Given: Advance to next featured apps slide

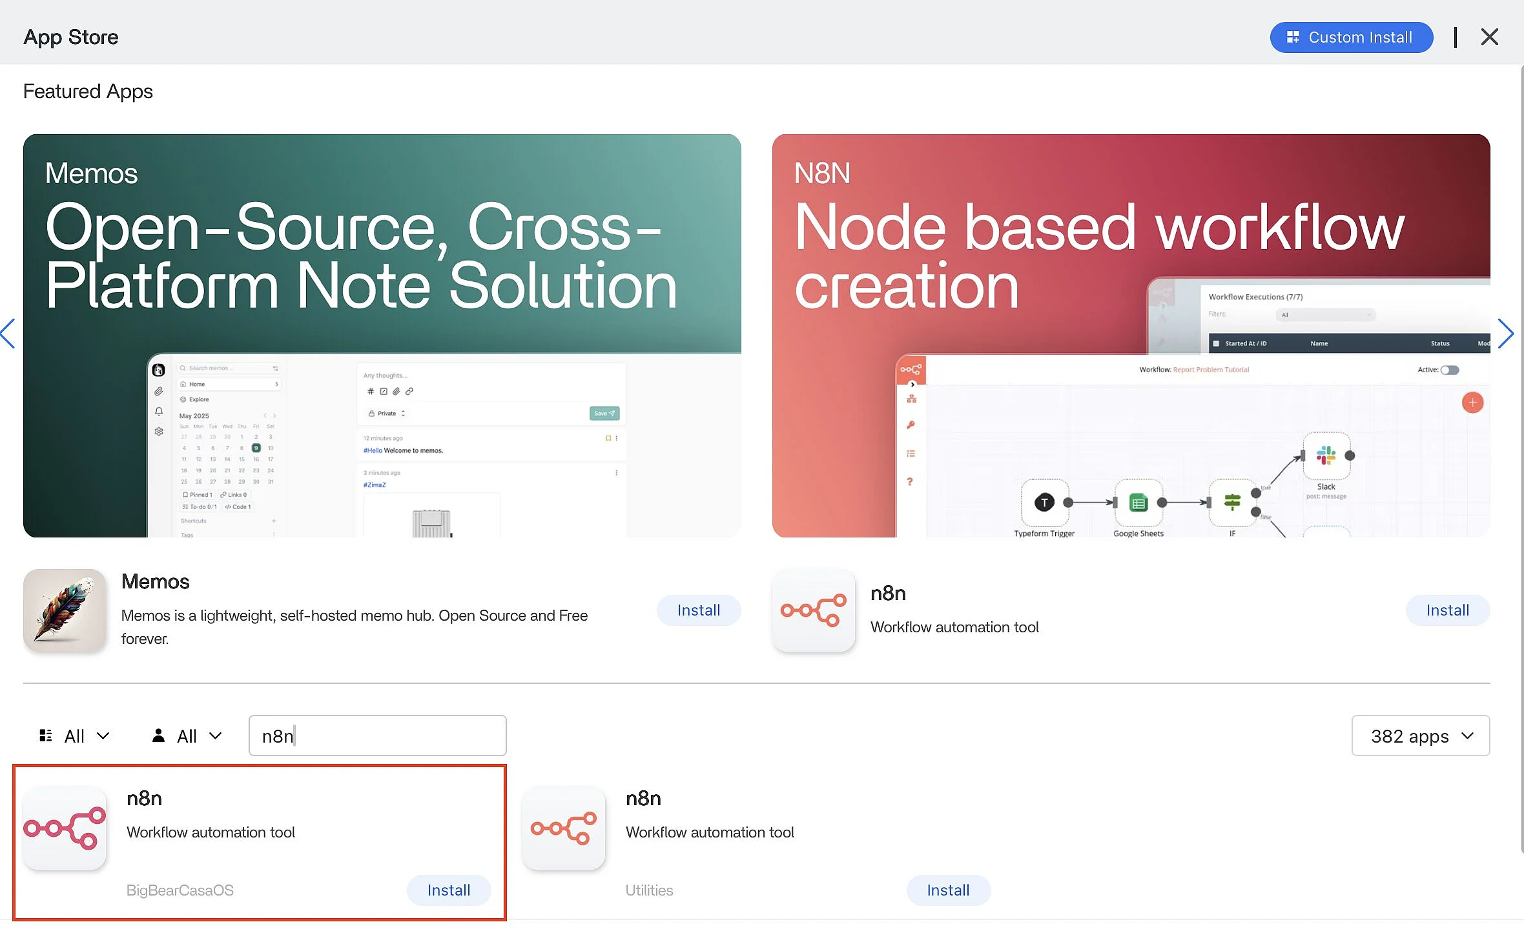Looking at the screenshot, I should click(1505, 334).
